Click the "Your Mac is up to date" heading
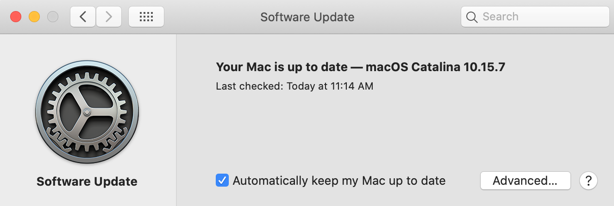 click(282, 67)
